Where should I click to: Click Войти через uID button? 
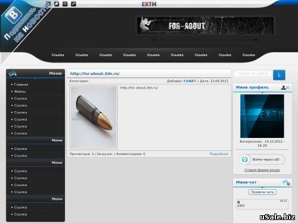262,159
